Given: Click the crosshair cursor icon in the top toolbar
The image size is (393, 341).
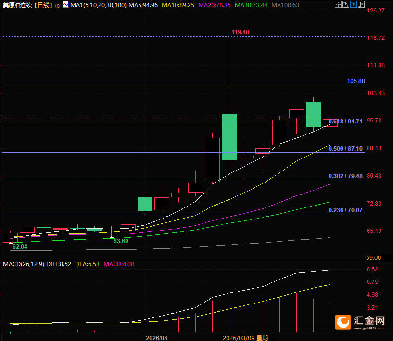Looking at the screenshot, I should click(338, 4).
